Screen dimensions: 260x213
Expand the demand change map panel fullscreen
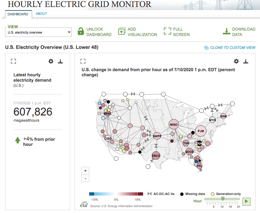[x=83, y=61]
